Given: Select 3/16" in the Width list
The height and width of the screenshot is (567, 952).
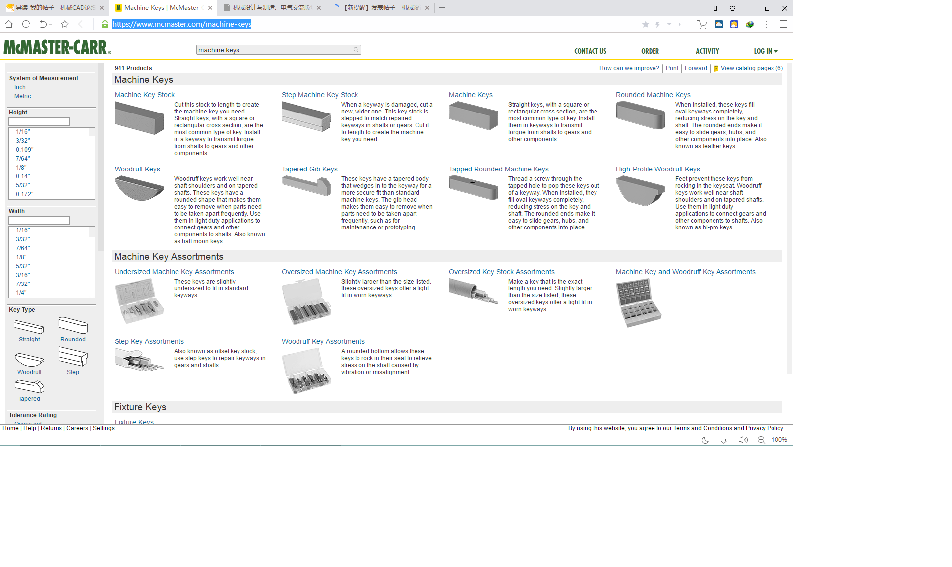Looking at the screenshot, I should (23, 275).
